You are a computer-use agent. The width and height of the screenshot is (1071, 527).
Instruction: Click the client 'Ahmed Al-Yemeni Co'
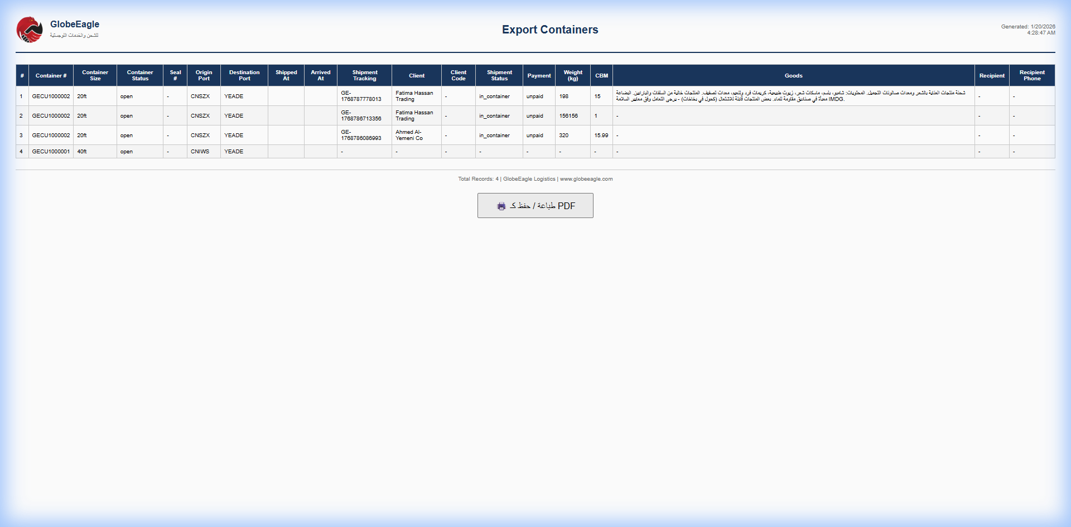411,135
